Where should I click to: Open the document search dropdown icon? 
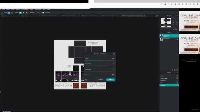click(x=157, y=16)
